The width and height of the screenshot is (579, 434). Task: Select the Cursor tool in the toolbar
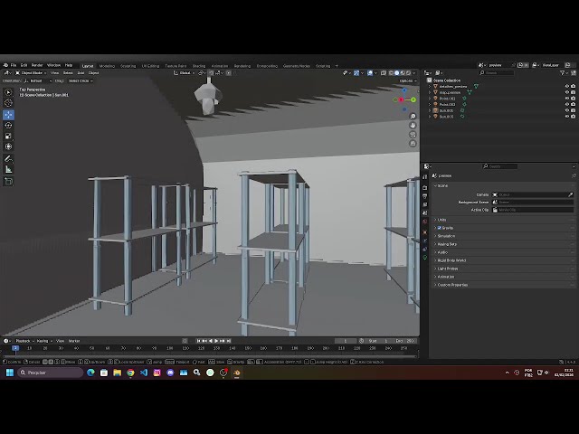pos(8,103)
